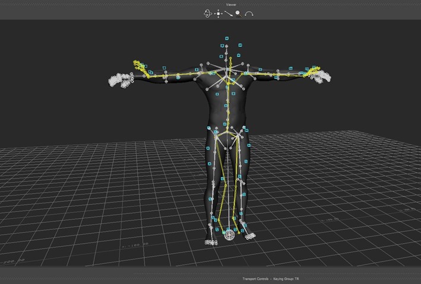Select the character's right hand finger joints
This screenshot has height=284, width=421.
[122, 80]
